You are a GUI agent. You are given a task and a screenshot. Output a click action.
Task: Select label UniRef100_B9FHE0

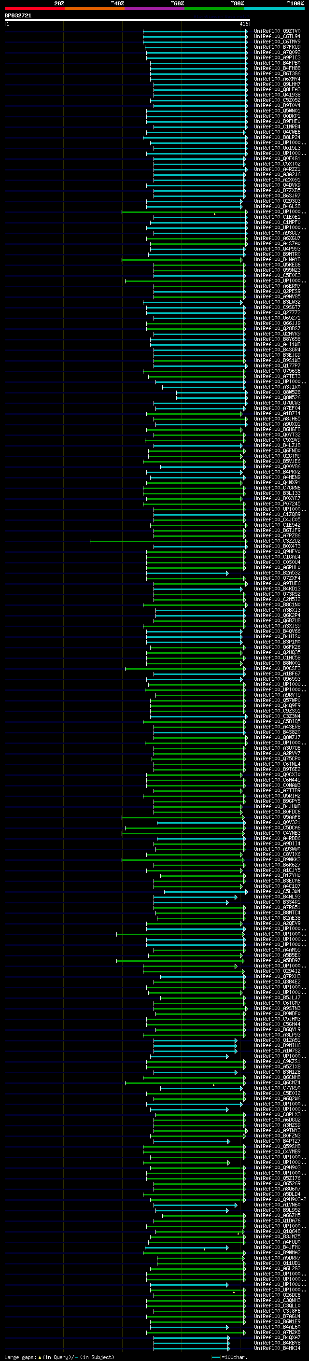pos(277,122)
